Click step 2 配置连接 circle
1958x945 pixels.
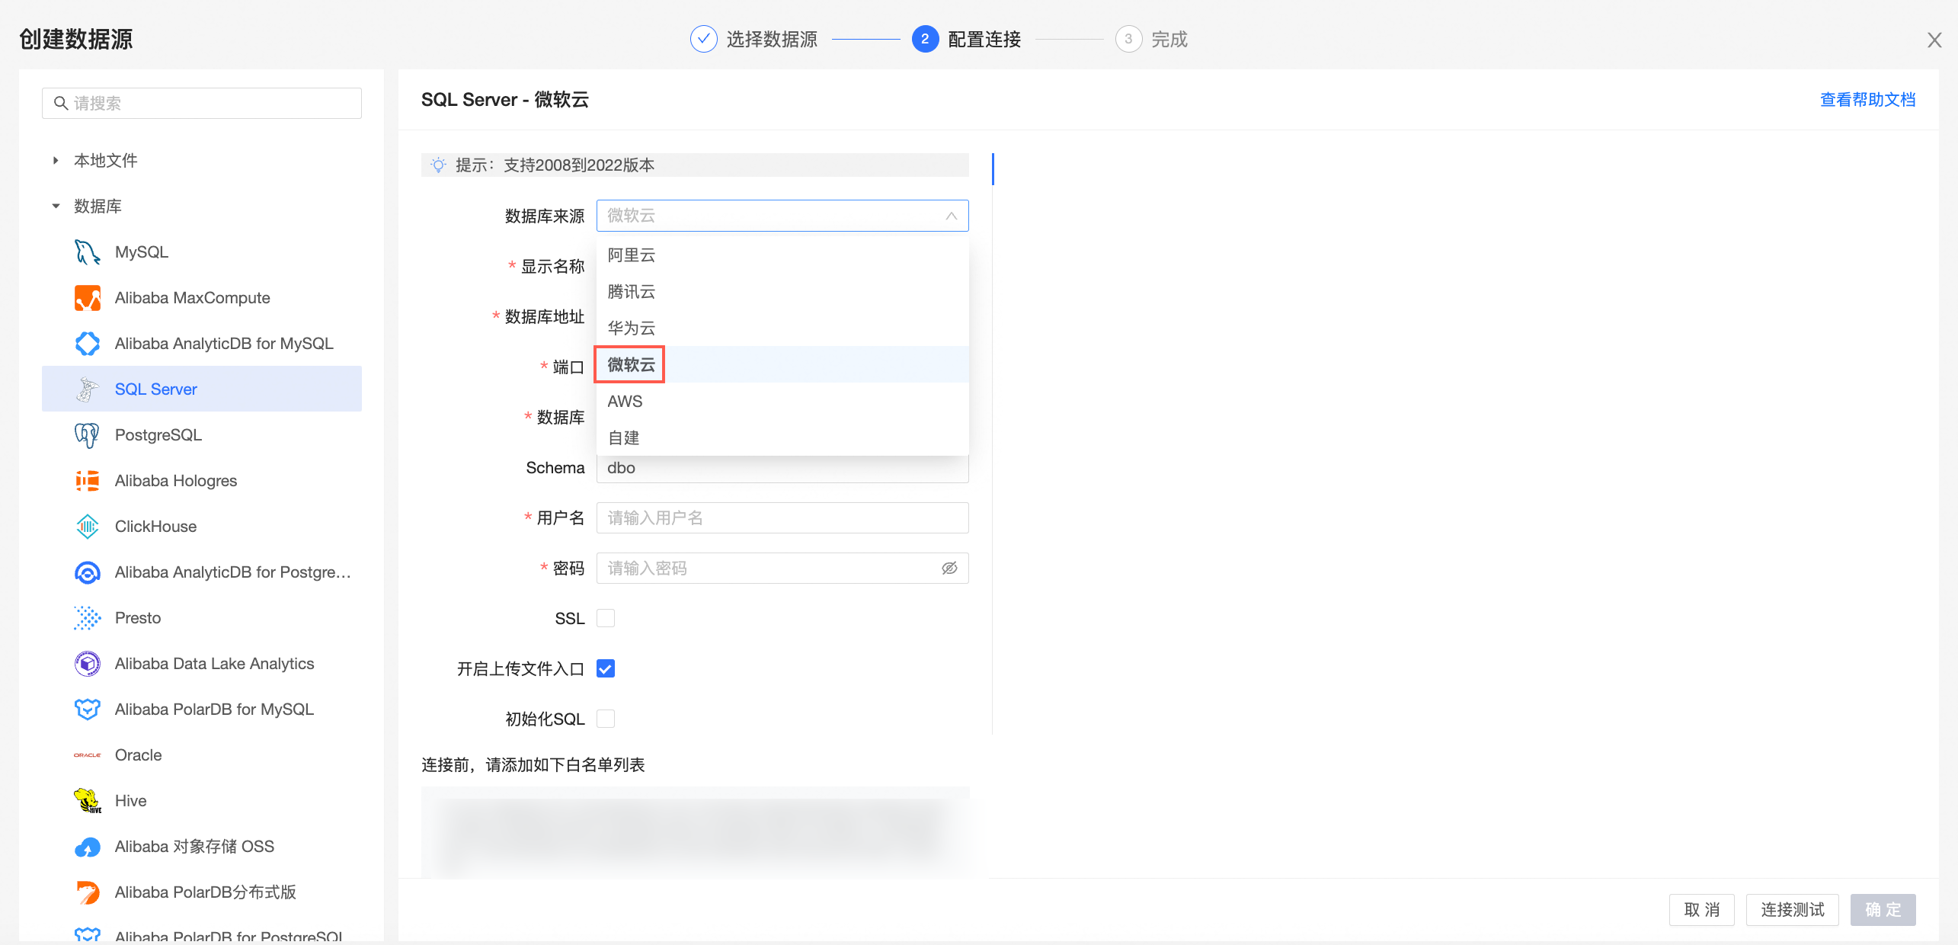pyautogui.click(x=925, y=39)
